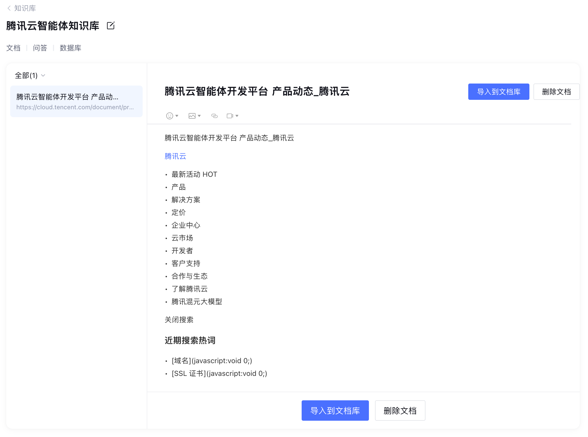Screen dimensions: 588x437
Task: Expand the video options dropdown arrow
Action: tap(237, 116)
